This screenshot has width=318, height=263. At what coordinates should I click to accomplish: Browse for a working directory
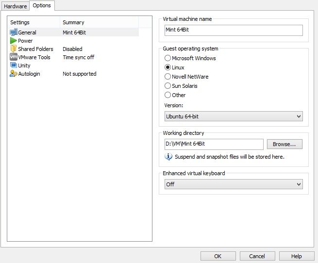pos(285,144)
